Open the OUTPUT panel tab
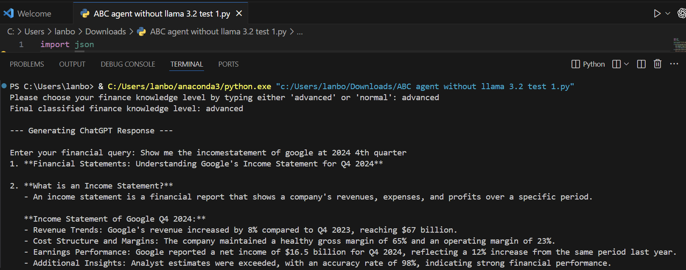Screen dimensions: 686x270 tap(72, 64)
